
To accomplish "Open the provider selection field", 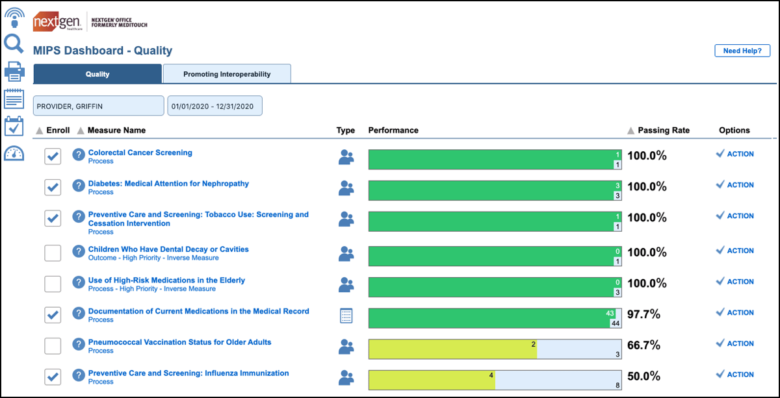I will (98, 105).
